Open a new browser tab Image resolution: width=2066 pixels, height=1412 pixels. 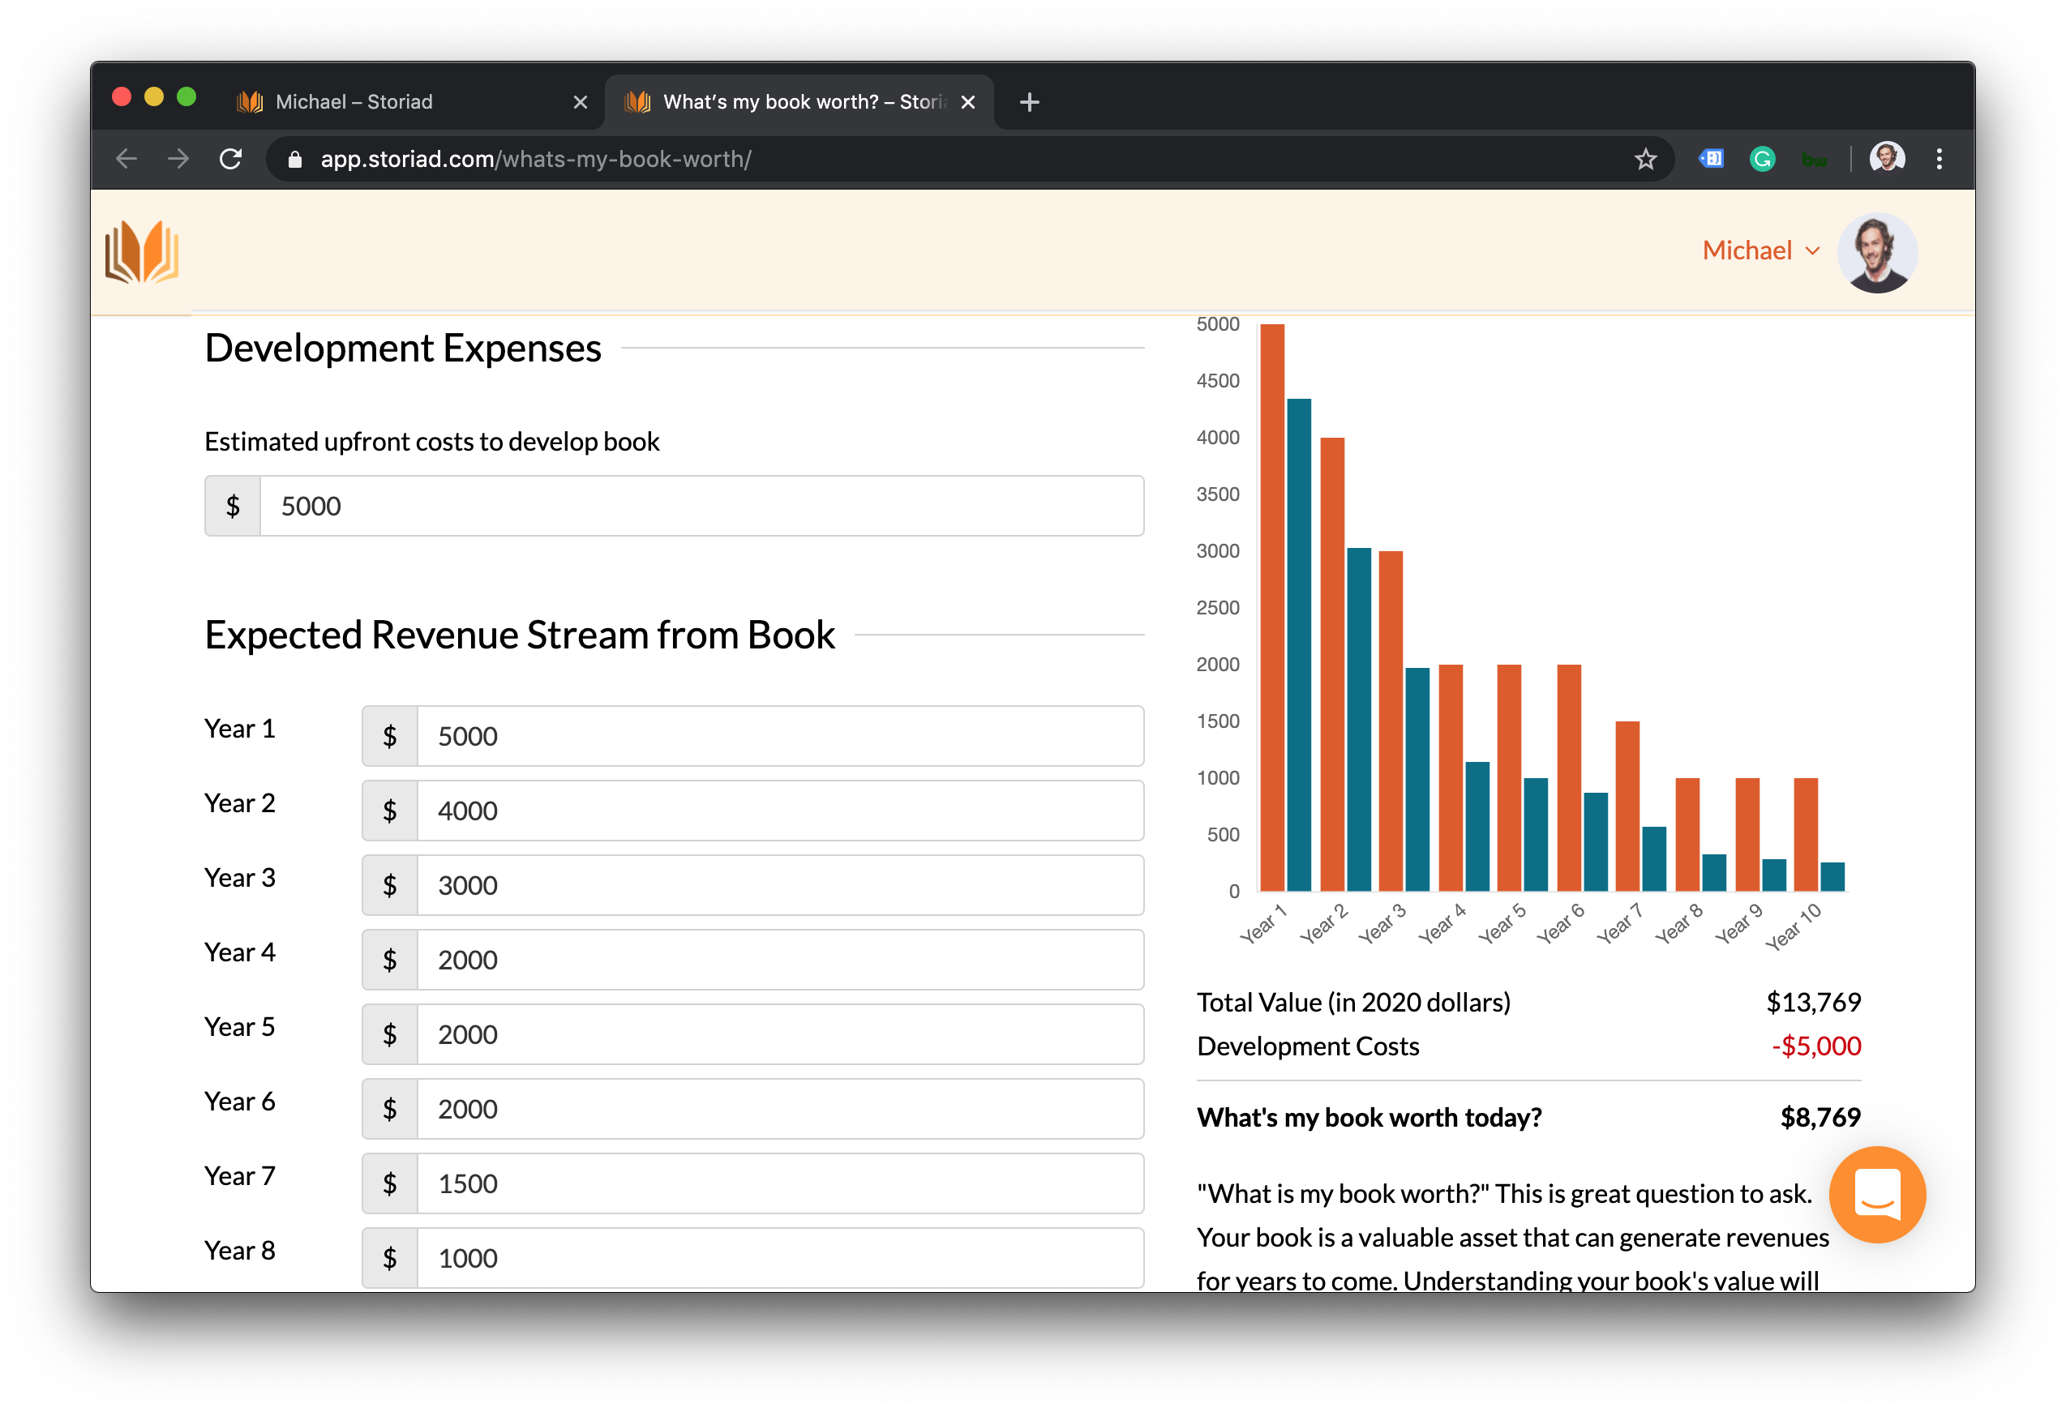point(1029,102)
